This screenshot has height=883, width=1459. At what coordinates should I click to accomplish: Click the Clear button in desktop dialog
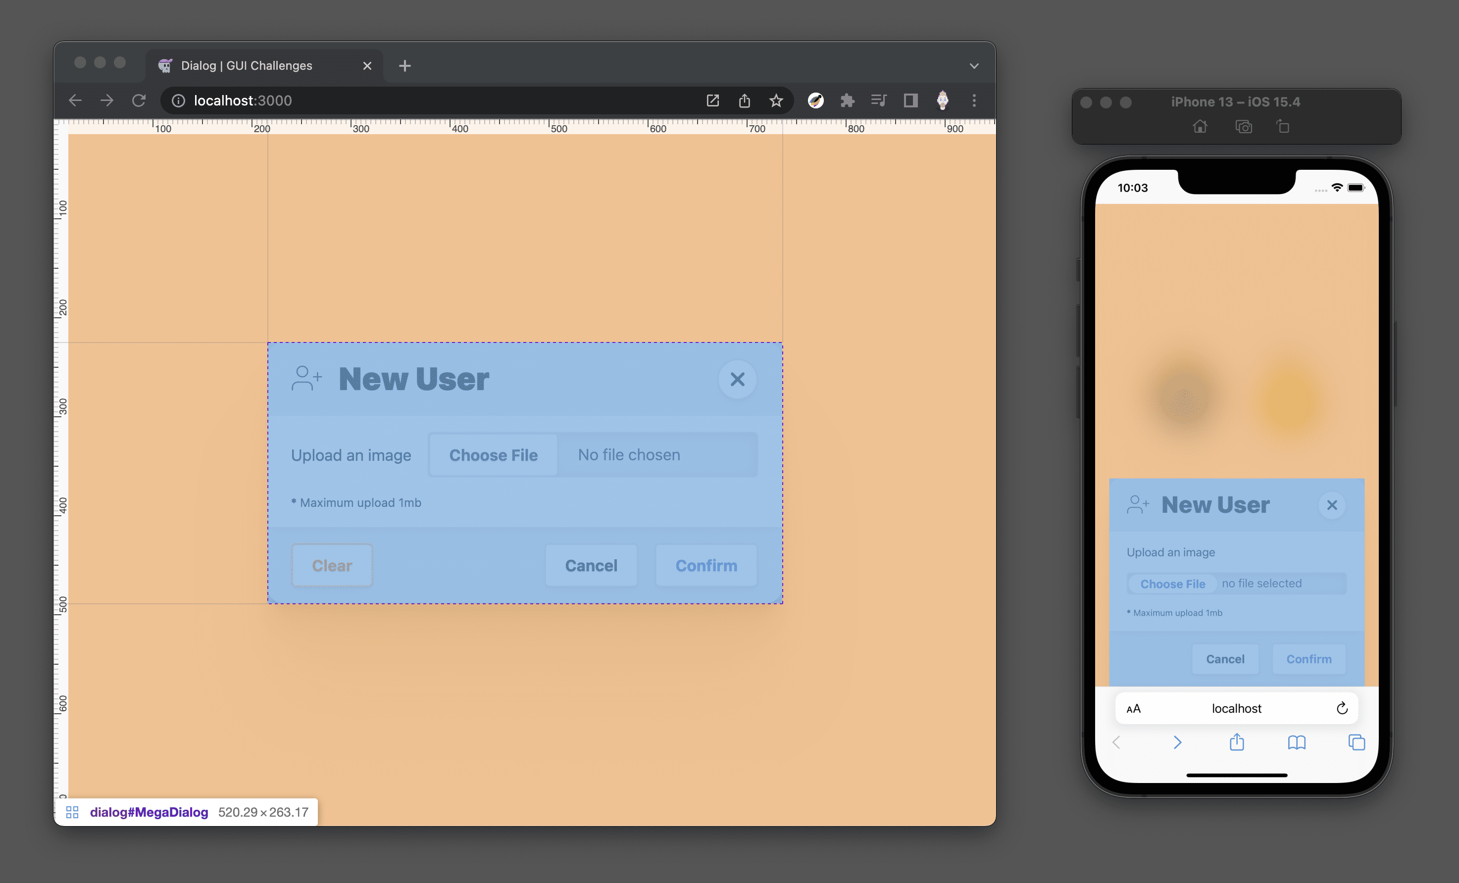pos(330,564)
